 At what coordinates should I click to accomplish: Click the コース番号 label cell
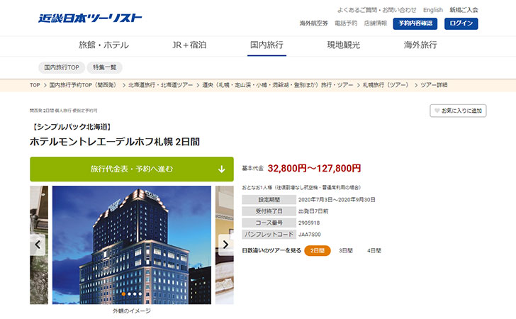point(269,223)
